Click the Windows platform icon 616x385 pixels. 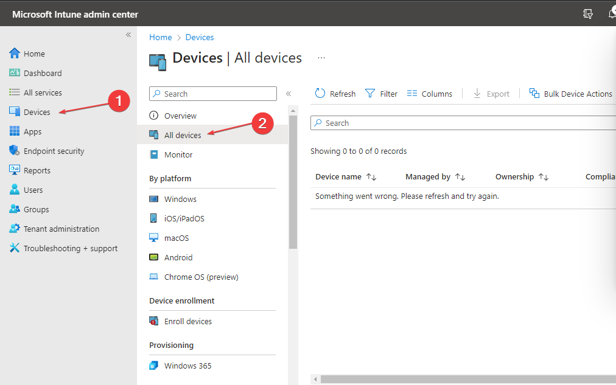(x=153, y=199)
